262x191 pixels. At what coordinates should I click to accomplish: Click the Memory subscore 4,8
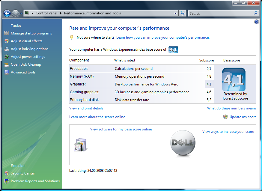coord(209,76)
